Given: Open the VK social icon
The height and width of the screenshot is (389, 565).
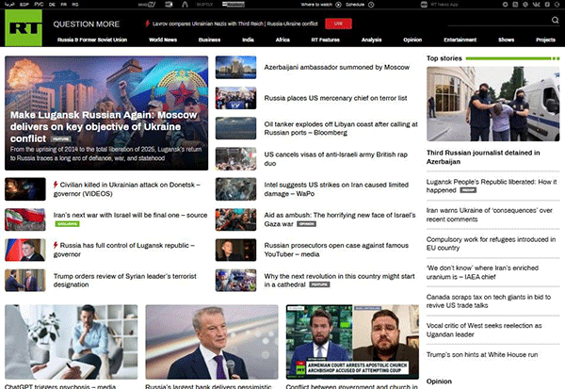Looking at the screenshot, I should coord(537,5).
